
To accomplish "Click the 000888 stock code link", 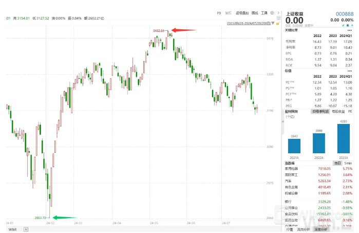I will click(344, 14).
